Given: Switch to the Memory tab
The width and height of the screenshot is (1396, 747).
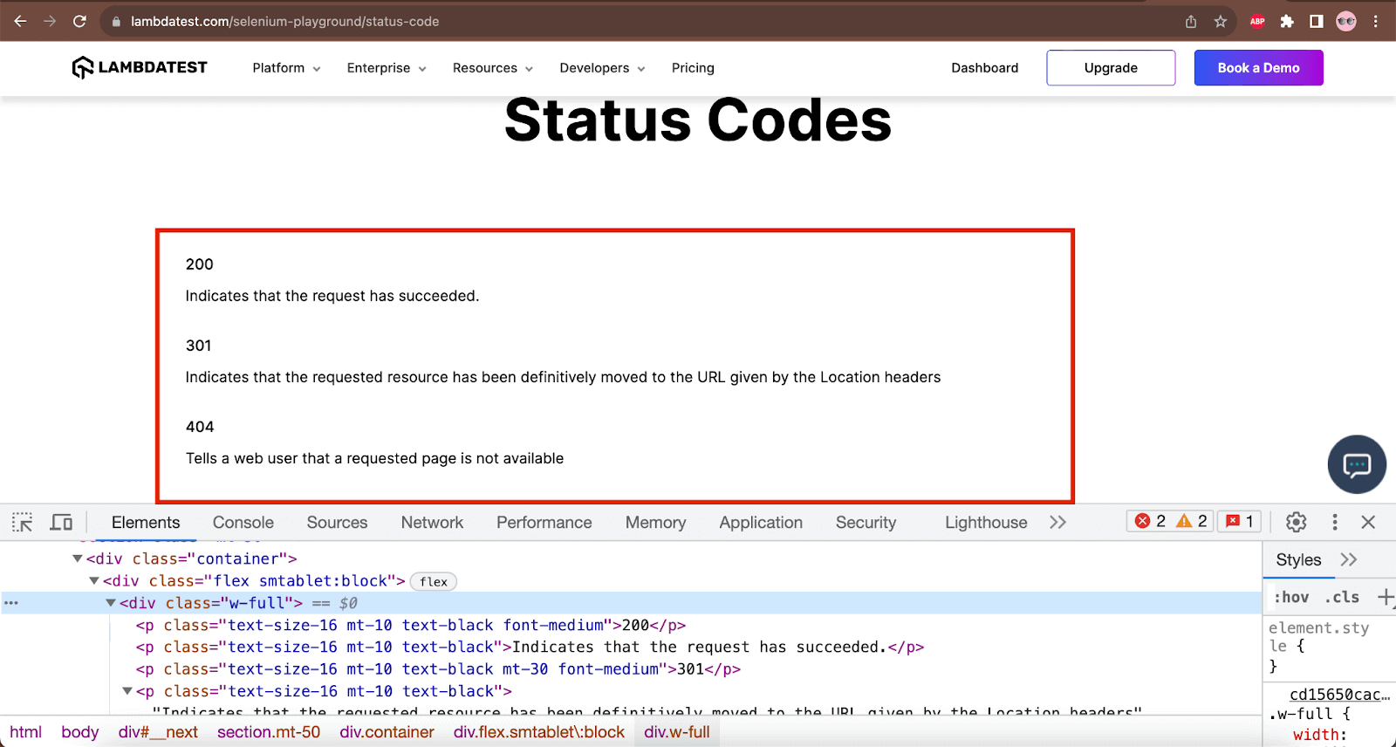Looking at the screenshot, I should [655, 522].
